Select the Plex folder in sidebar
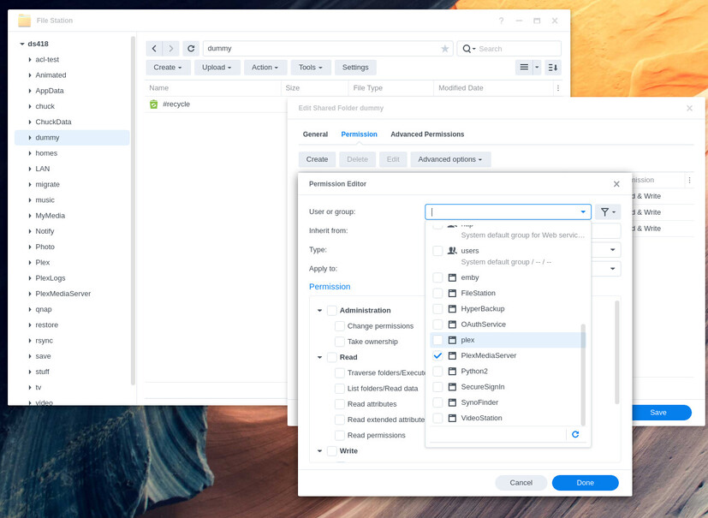The image size is (708, 518). click(x=72, y=262)
